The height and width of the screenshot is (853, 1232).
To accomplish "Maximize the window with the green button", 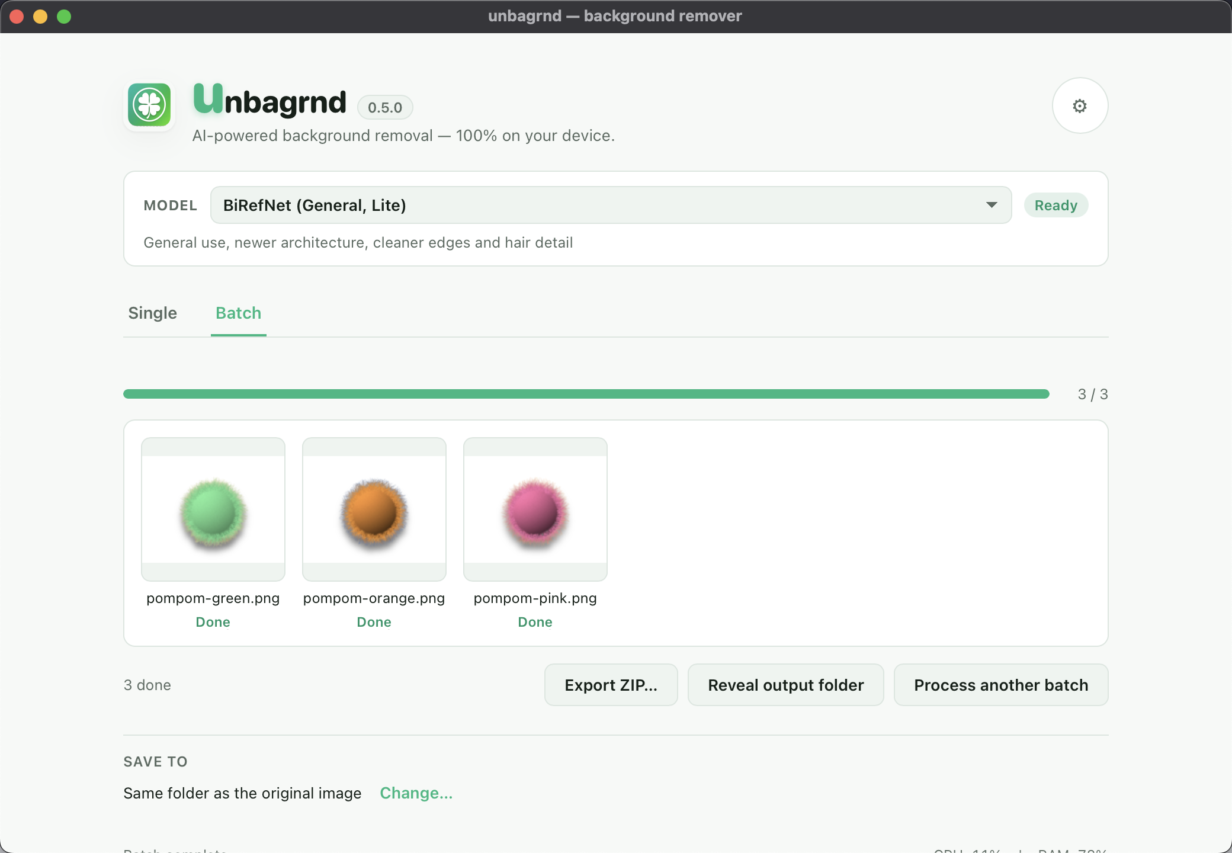I will click(64, 17).
